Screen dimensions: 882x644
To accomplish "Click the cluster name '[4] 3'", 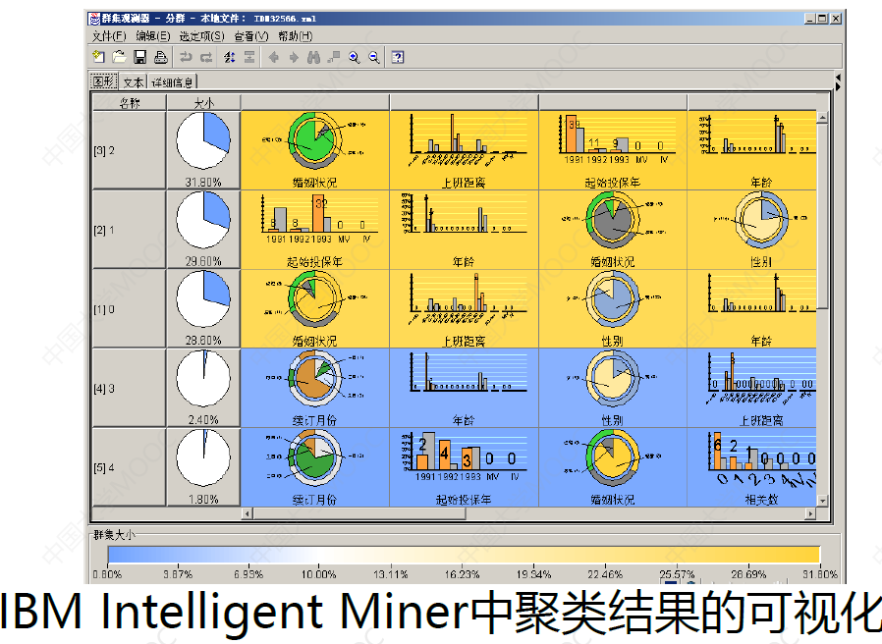I will pos(105,389).
